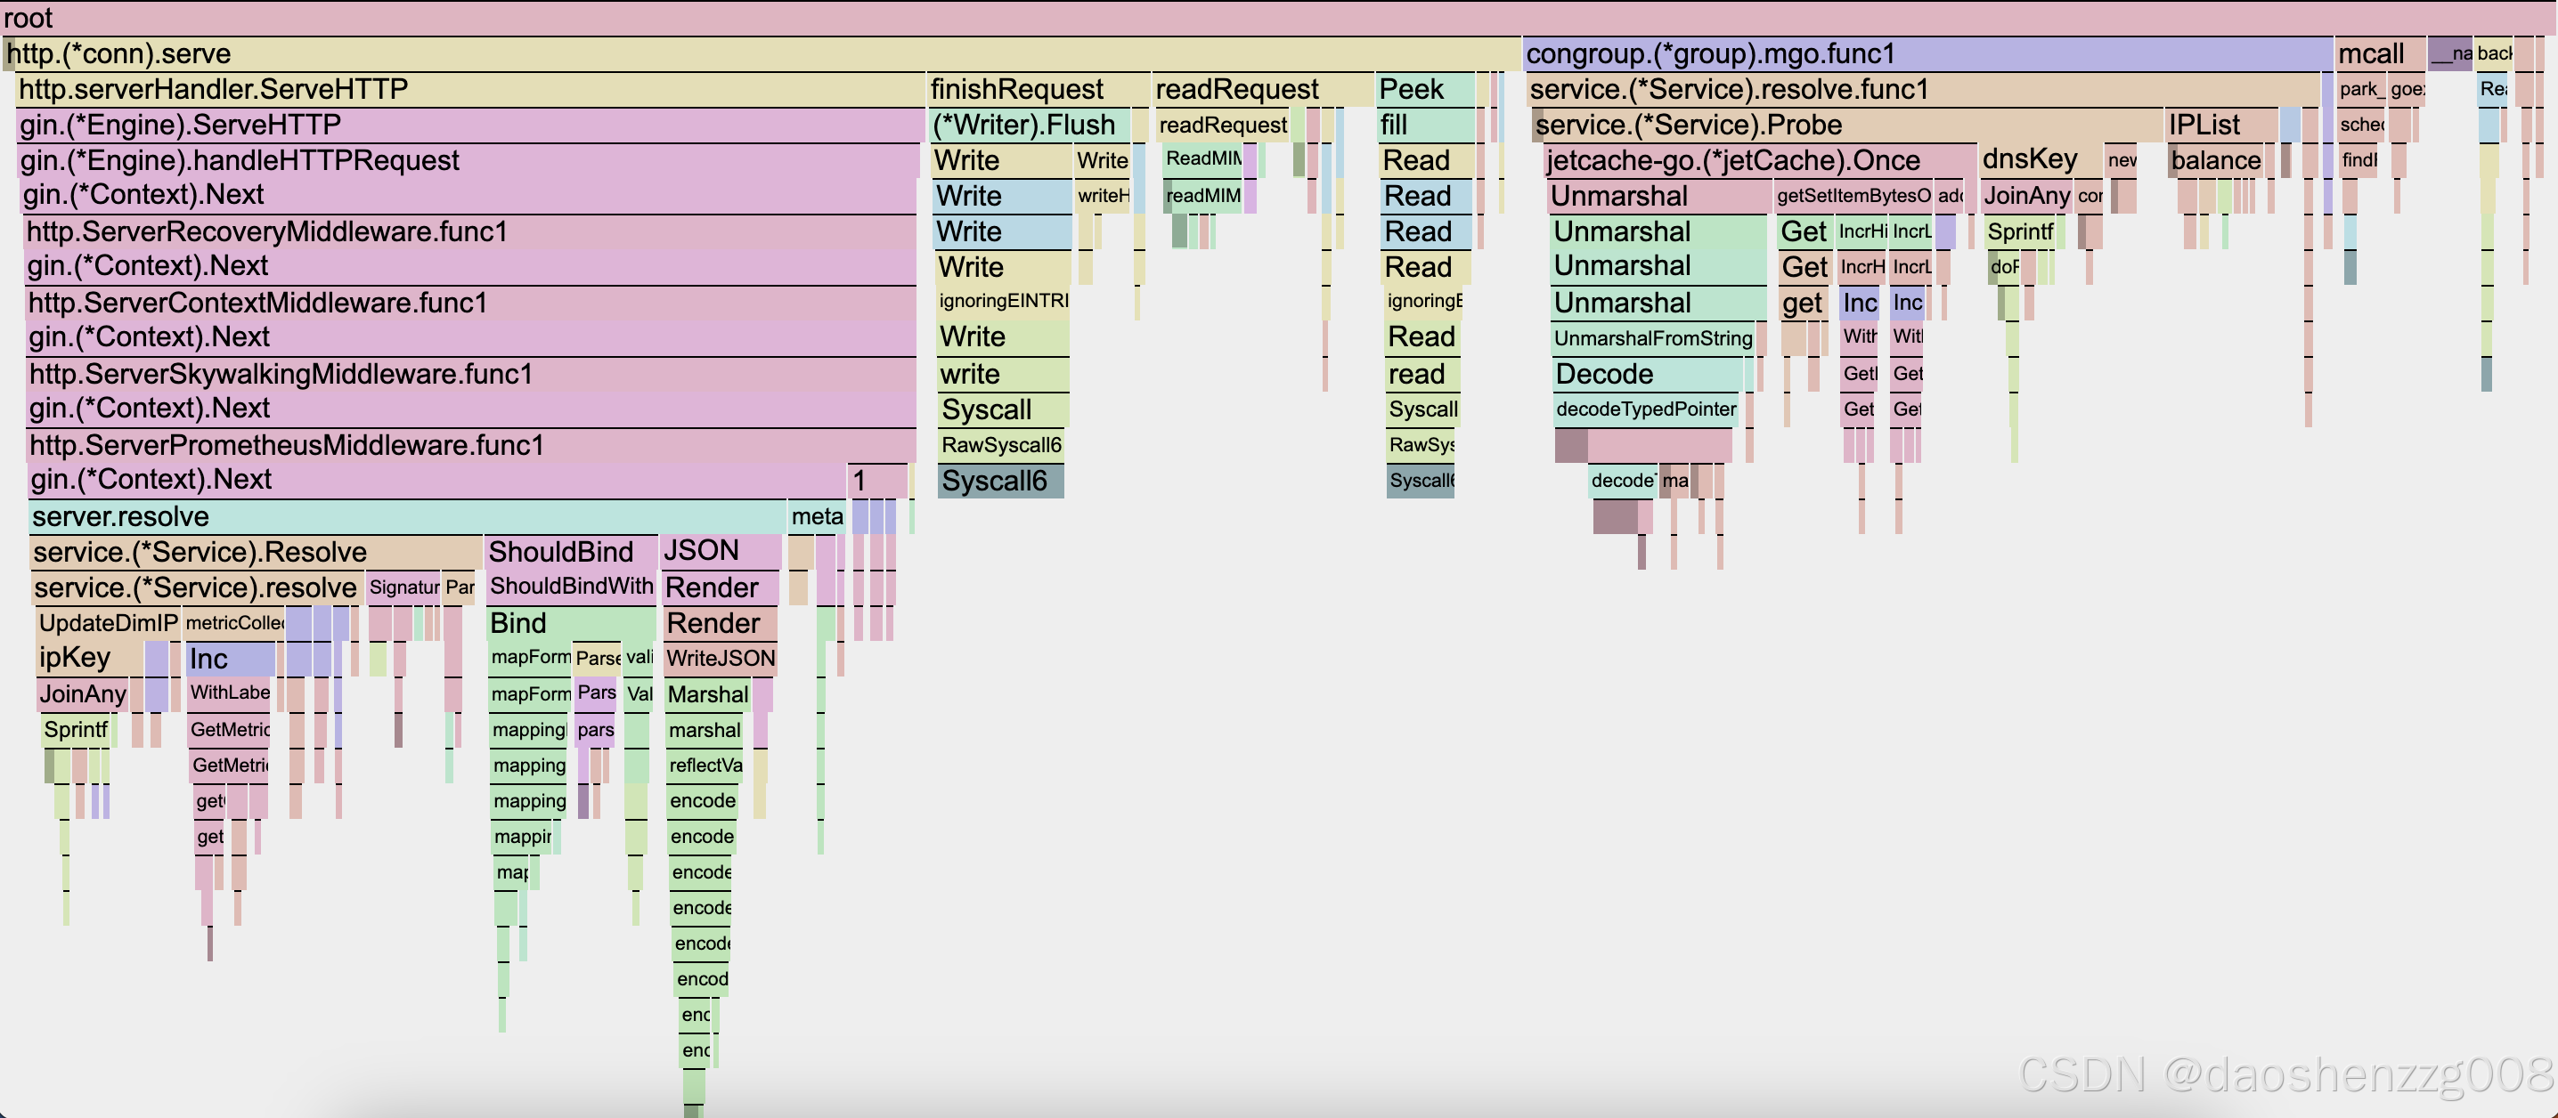
Task: Select the gin.(*Engine).handleHTTPRequest frame
Action: 468,161
